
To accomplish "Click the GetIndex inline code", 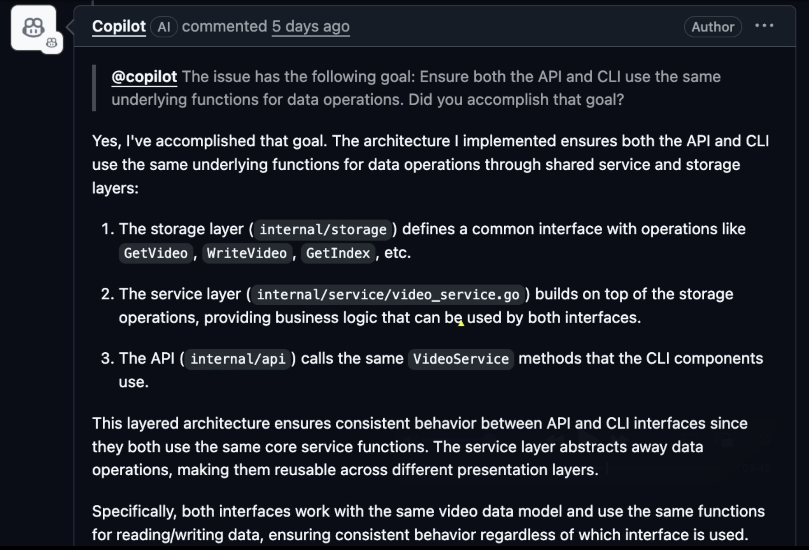I will 338,253.
